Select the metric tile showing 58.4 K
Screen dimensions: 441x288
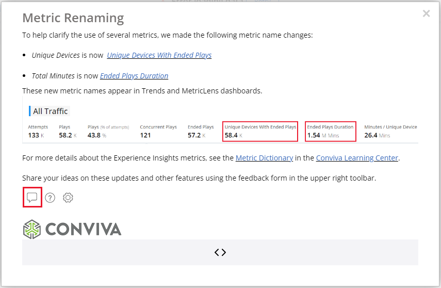tap(260, 132)
